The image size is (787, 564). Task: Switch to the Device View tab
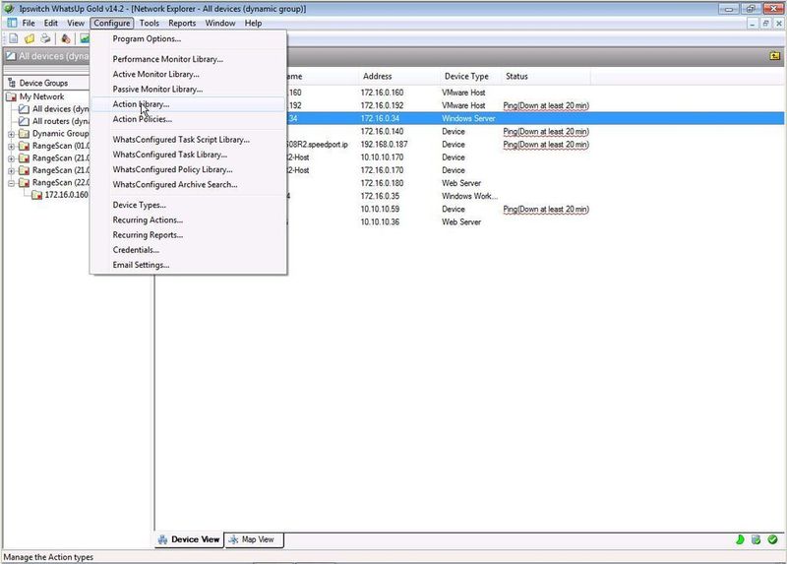pos(189,540)
